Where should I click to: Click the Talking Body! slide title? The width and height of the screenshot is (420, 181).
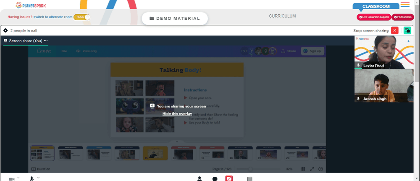tap(180, 70)
